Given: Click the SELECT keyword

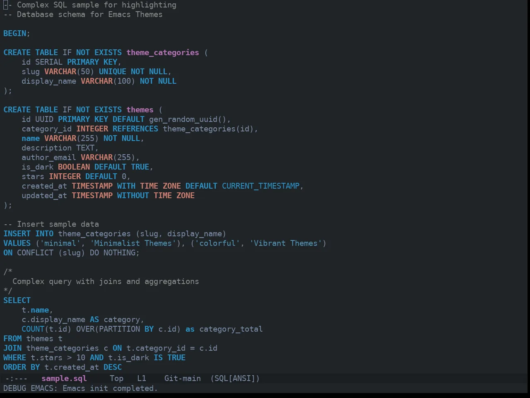Looking at the screenshot, I should (17, 300).
